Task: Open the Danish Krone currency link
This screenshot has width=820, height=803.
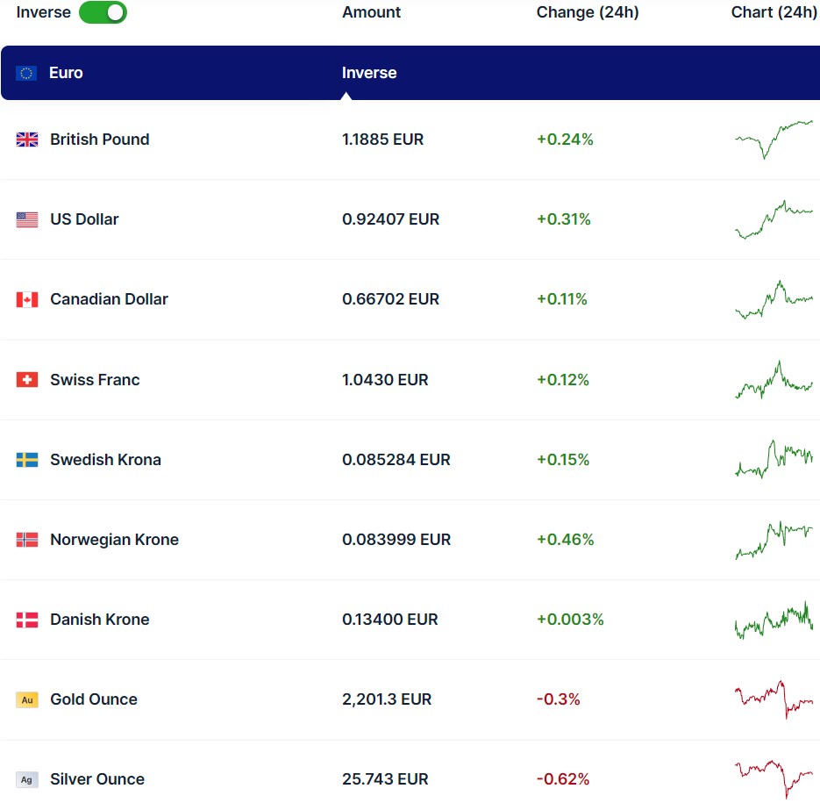Action: (99, 620)
